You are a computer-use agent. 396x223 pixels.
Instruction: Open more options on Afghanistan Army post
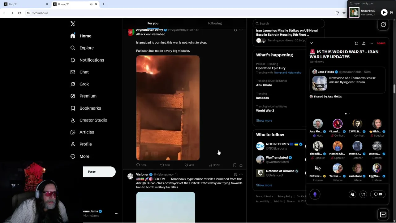pyautogui.click(x=241, y=30)
